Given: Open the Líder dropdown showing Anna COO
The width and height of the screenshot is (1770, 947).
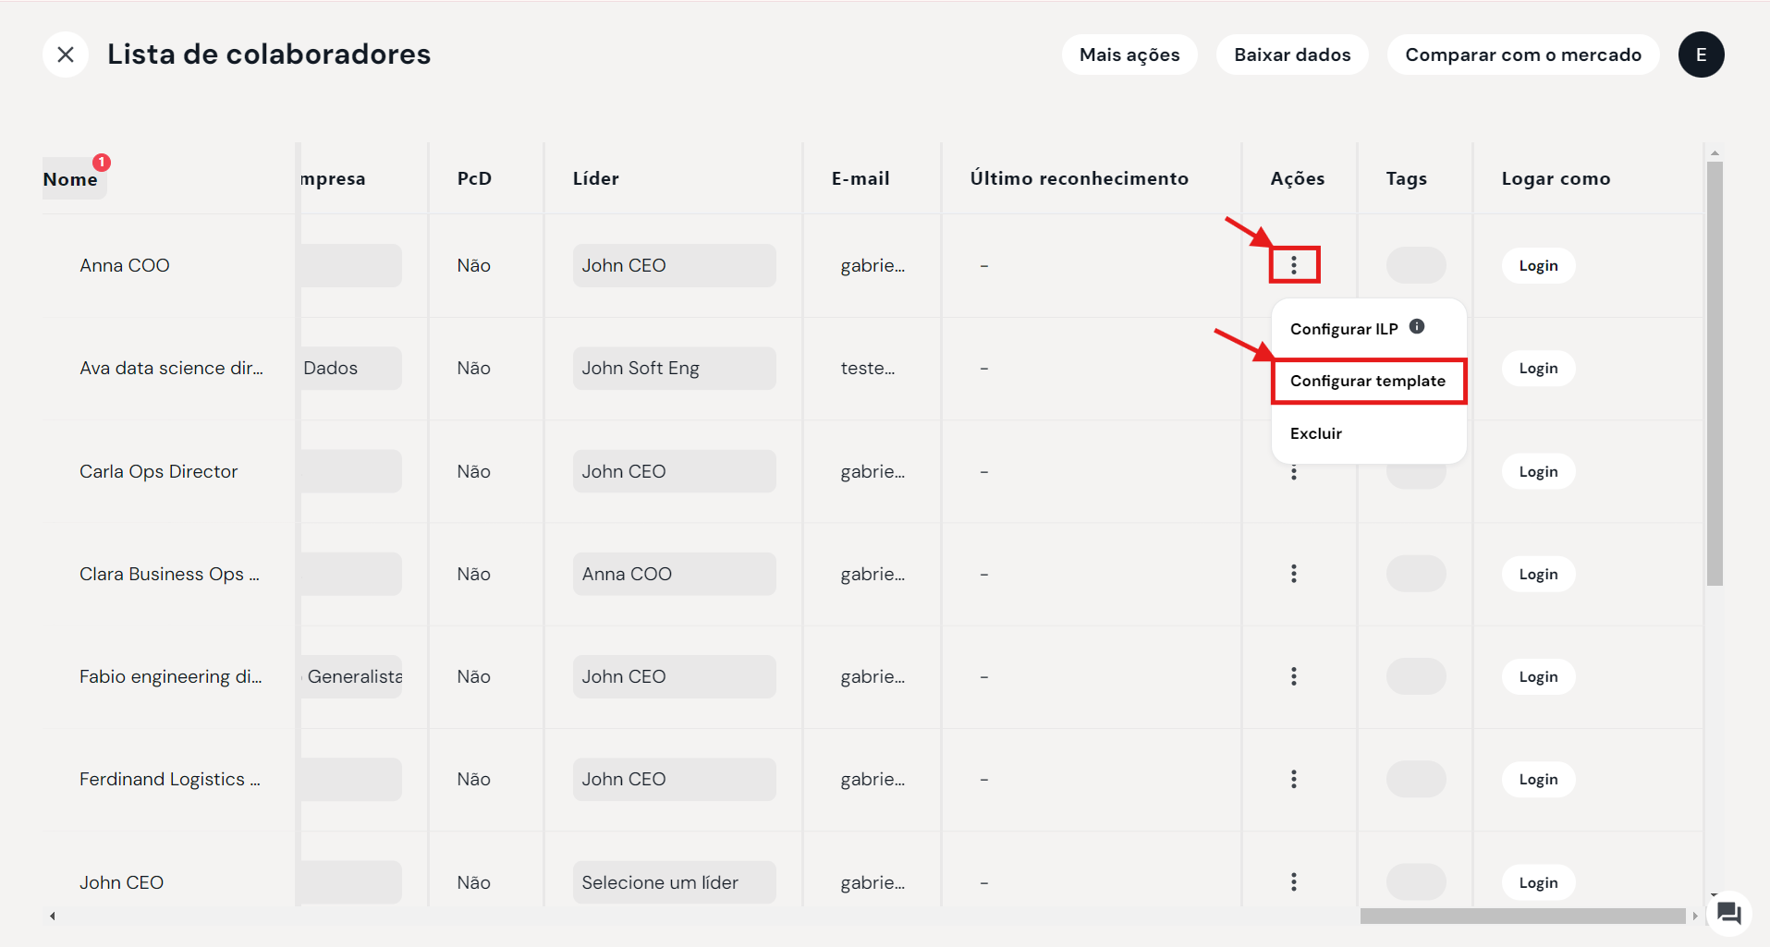Looking at the screenshot, I should [674, 574].
